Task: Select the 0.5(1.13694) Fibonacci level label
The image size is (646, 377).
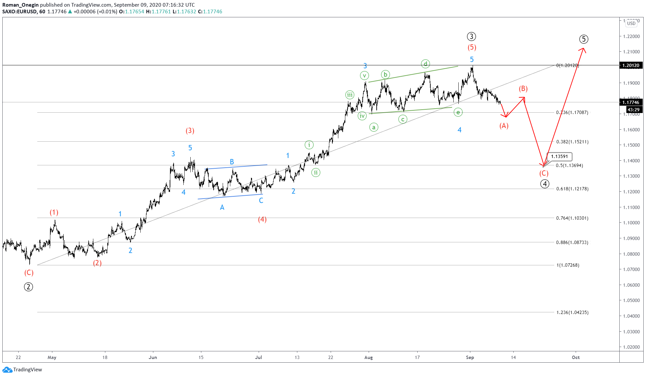Action: [x=569, y=165]
